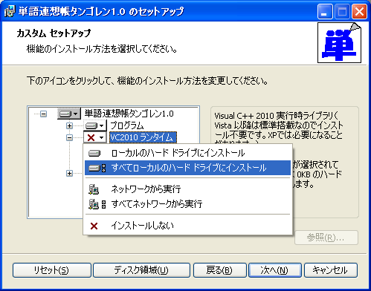The image size is (371, 291).
Task: Select the プログラム tree item label
Action: coord(126,125)
